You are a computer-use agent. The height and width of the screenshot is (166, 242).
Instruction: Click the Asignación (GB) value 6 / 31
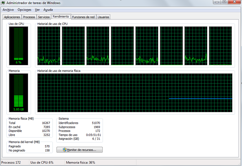pyautogui.click(x=96, y=138)
